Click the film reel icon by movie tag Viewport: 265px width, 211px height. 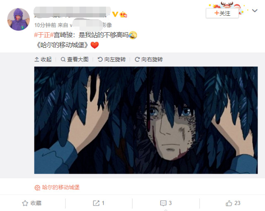pyautogui.click(x=37, y=188)
